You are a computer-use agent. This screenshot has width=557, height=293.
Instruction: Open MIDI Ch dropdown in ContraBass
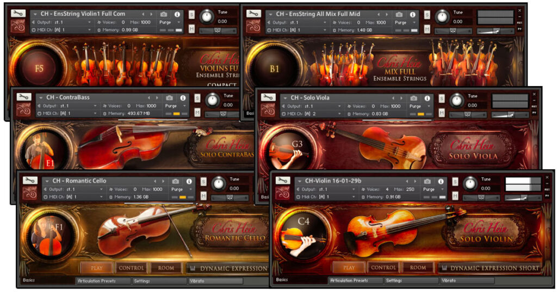point(67,113)
